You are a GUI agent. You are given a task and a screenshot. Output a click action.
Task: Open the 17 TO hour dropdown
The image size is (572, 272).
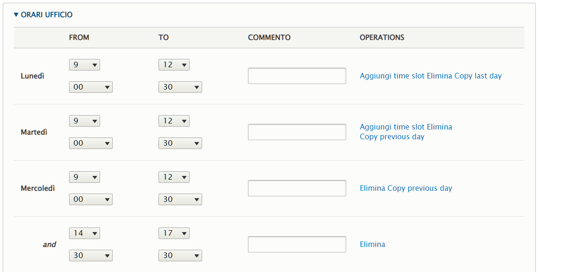coord(174,233)
